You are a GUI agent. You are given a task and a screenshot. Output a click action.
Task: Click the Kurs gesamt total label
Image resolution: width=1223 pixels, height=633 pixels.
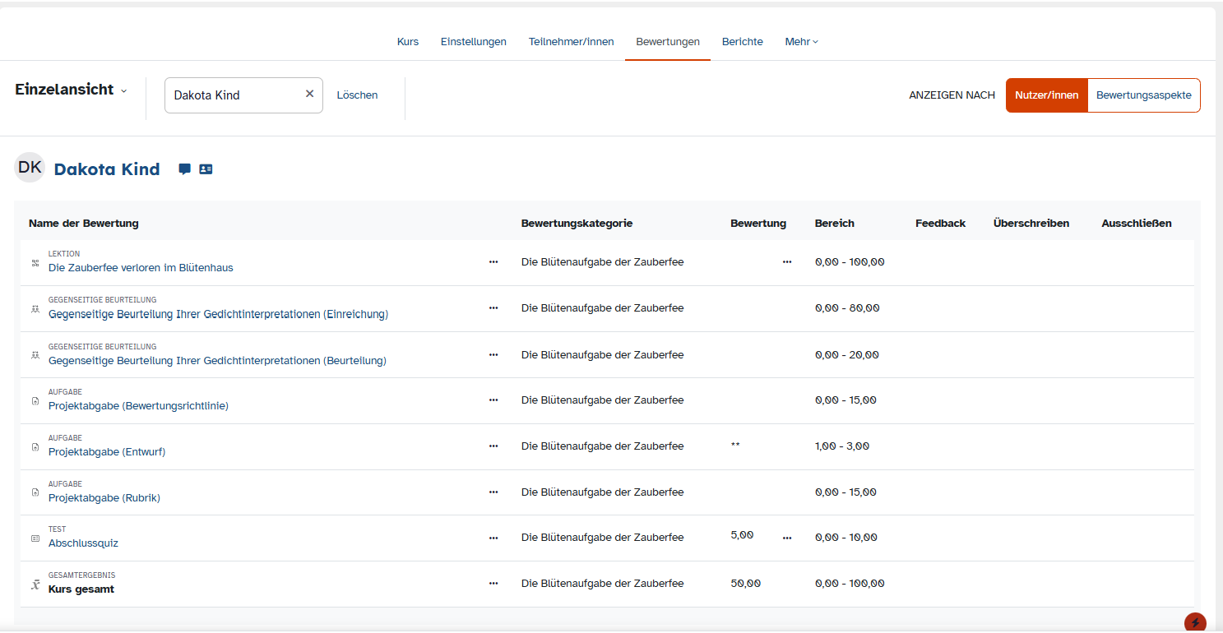click(x=81, y=589)
